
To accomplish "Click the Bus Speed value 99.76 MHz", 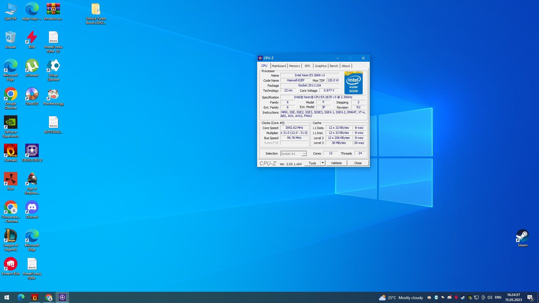I will (x=294, y=138).
